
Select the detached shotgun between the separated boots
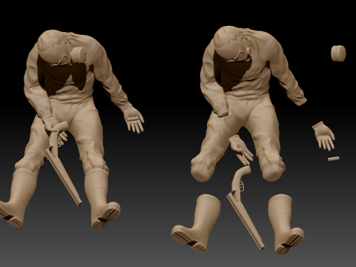(245, 208)
